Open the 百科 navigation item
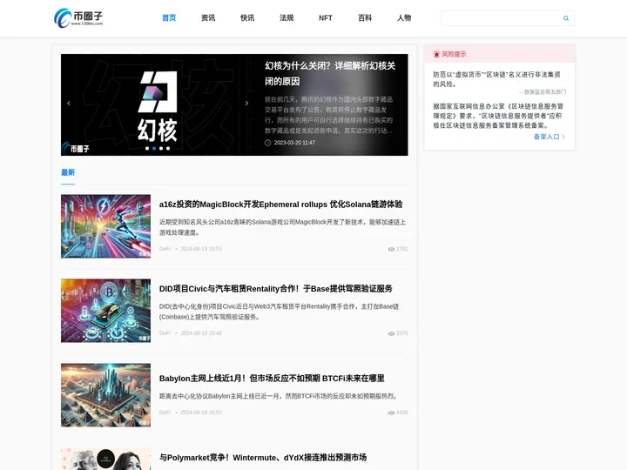627x470 pixels. (365, 18)
